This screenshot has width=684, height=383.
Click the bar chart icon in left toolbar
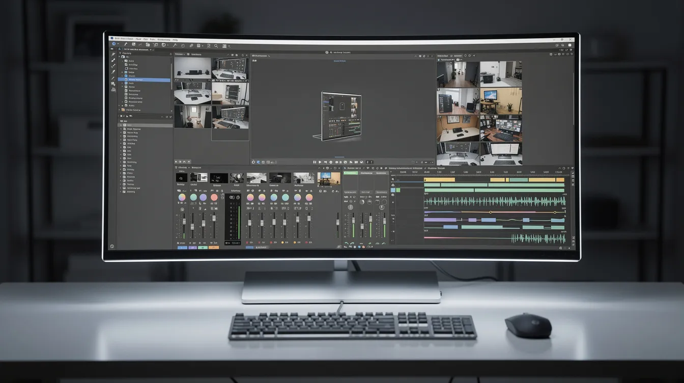coord(113,90)
